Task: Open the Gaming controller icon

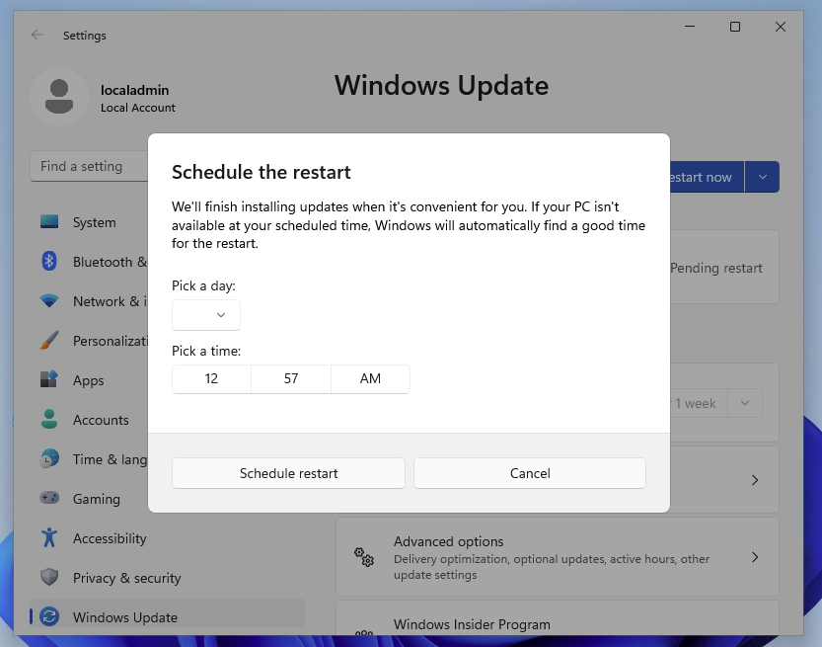Action: pyautogui.click(x=49, y=498)
